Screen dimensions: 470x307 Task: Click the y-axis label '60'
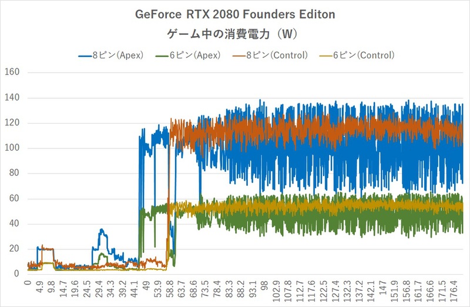(x=14, y=198)
